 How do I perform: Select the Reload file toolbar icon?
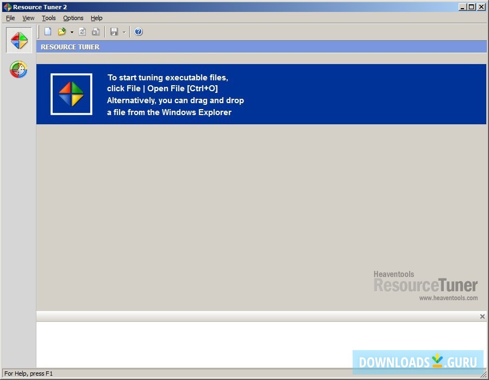click(x=82, y=31)
